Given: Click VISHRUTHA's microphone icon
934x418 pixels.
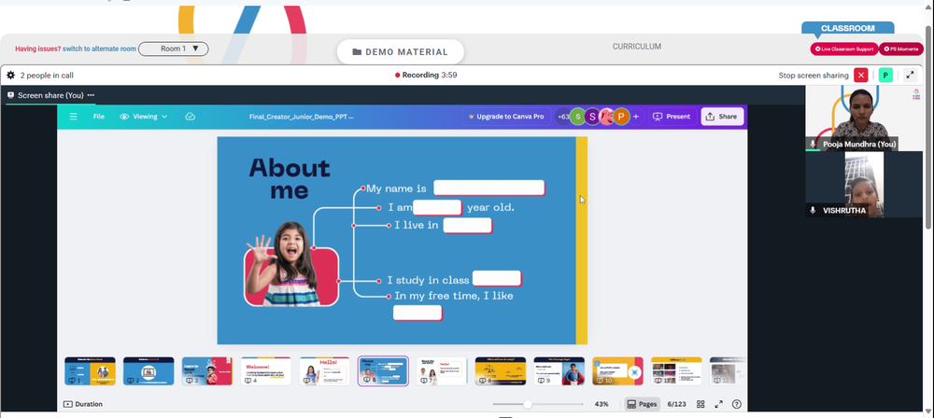Looking at the screenshot, I should (813, 211).
